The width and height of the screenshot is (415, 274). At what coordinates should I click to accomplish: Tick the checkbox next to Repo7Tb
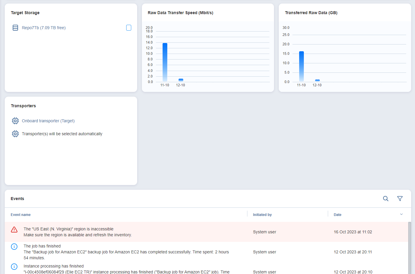pos(129,28)
